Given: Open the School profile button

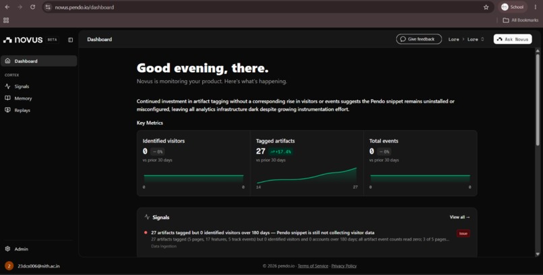Looking at the screenshot, I should 513,7.
